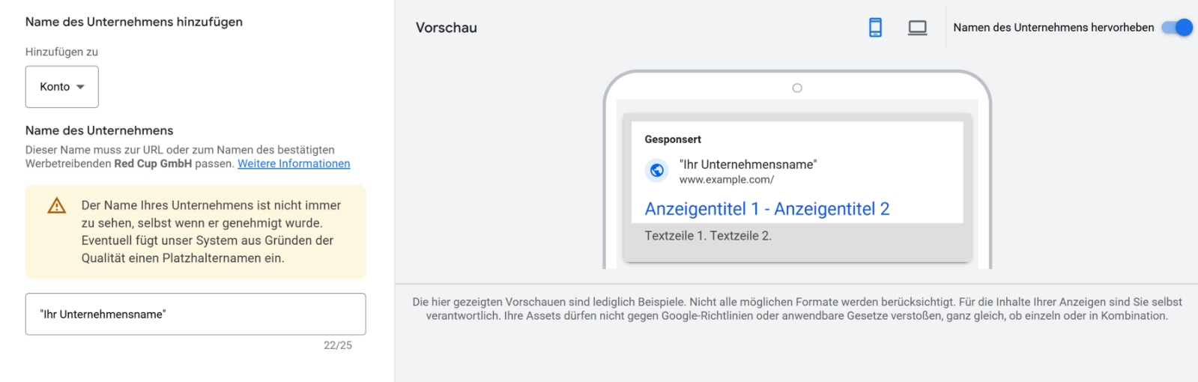Viewport: 1198px width, 382px height.
Task: Click the Hinzufügen zu label
Action: click(x=61, y=52)
